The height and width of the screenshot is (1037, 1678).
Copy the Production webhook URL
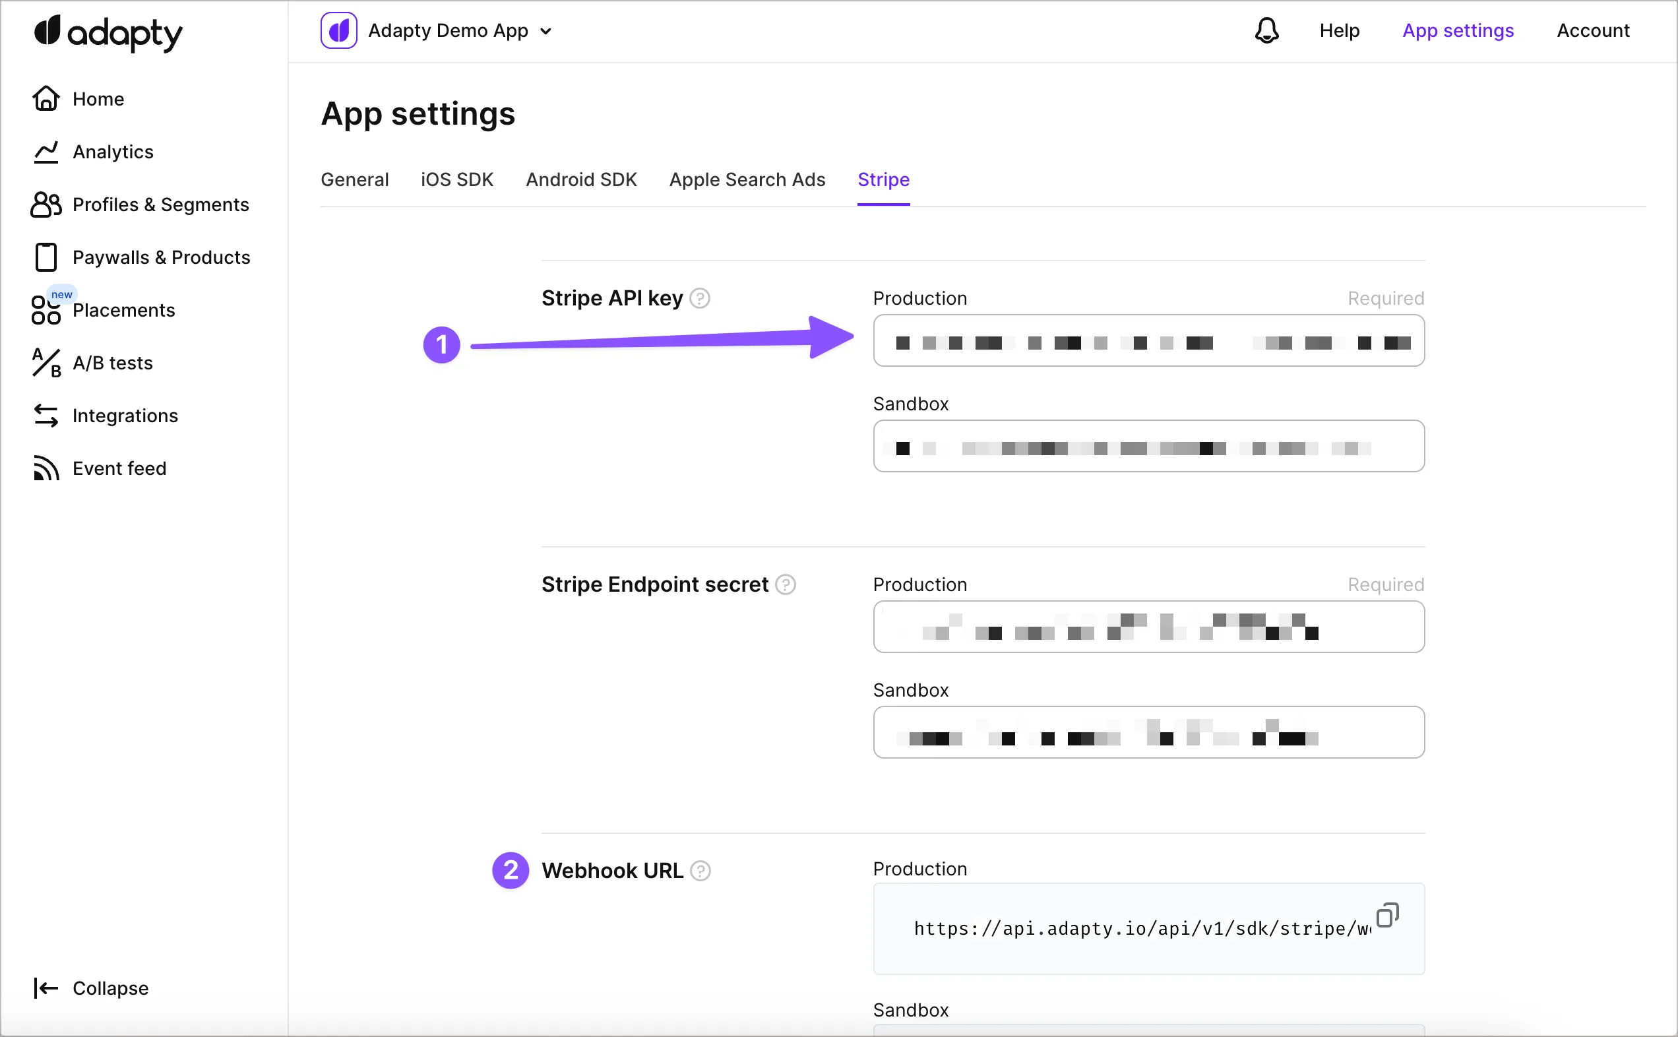(x=1386, y=915)
